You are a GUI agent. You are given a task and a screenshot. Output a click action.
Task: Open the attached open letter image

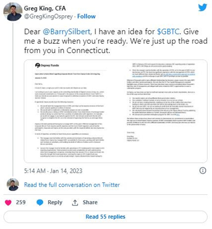pyautogui.click(x=116, y=111)
